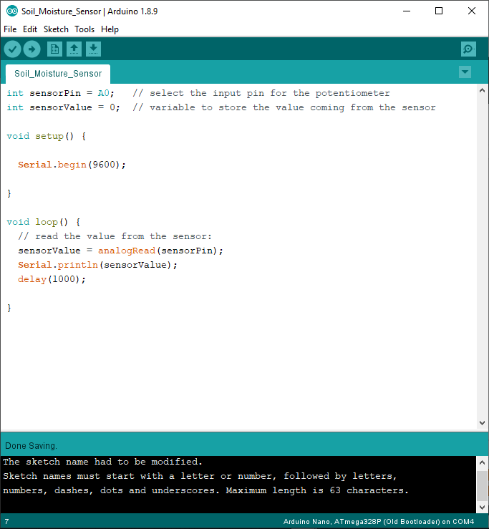The image size is (489, 529).
Task: Click the Arduino logo in the title bar
Action: click(x=11, y=11)
